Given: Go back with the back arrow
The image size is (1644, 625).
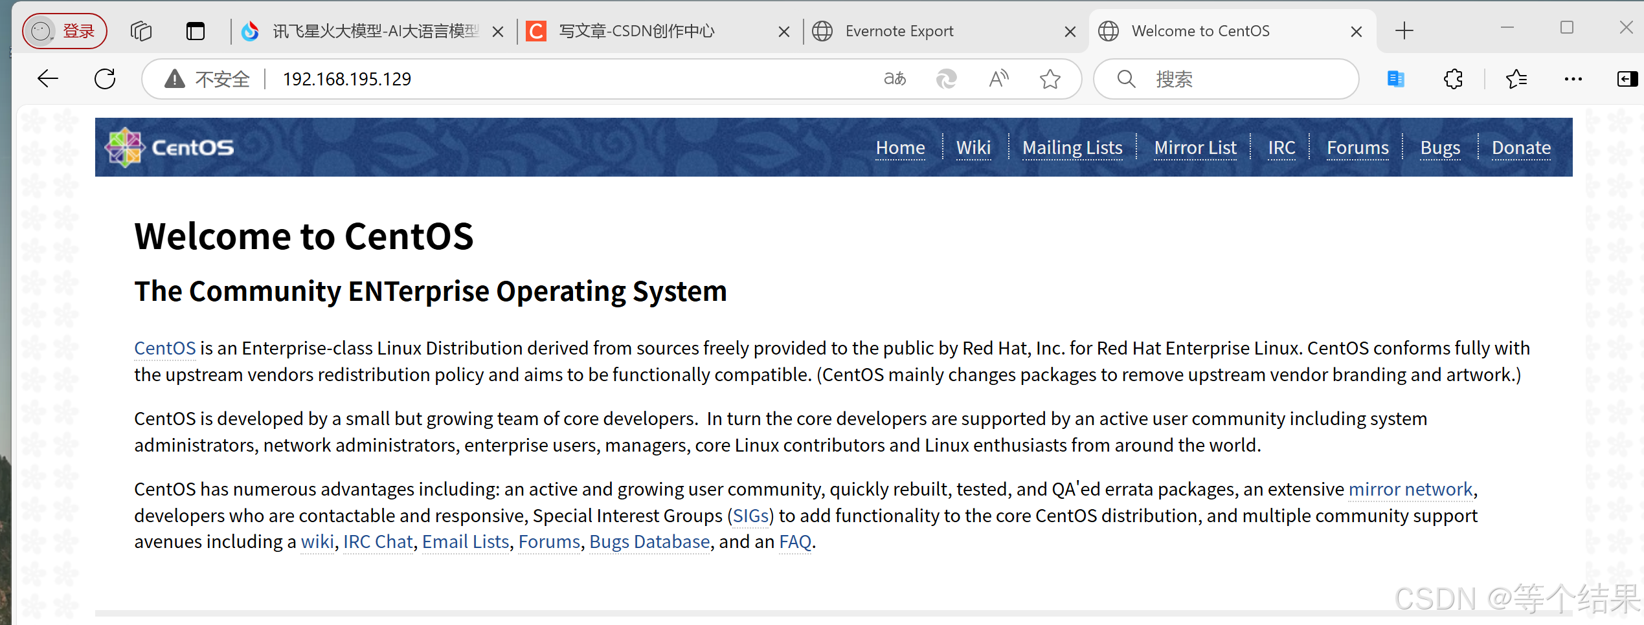Looking at the screenshot, I should 48,79.
